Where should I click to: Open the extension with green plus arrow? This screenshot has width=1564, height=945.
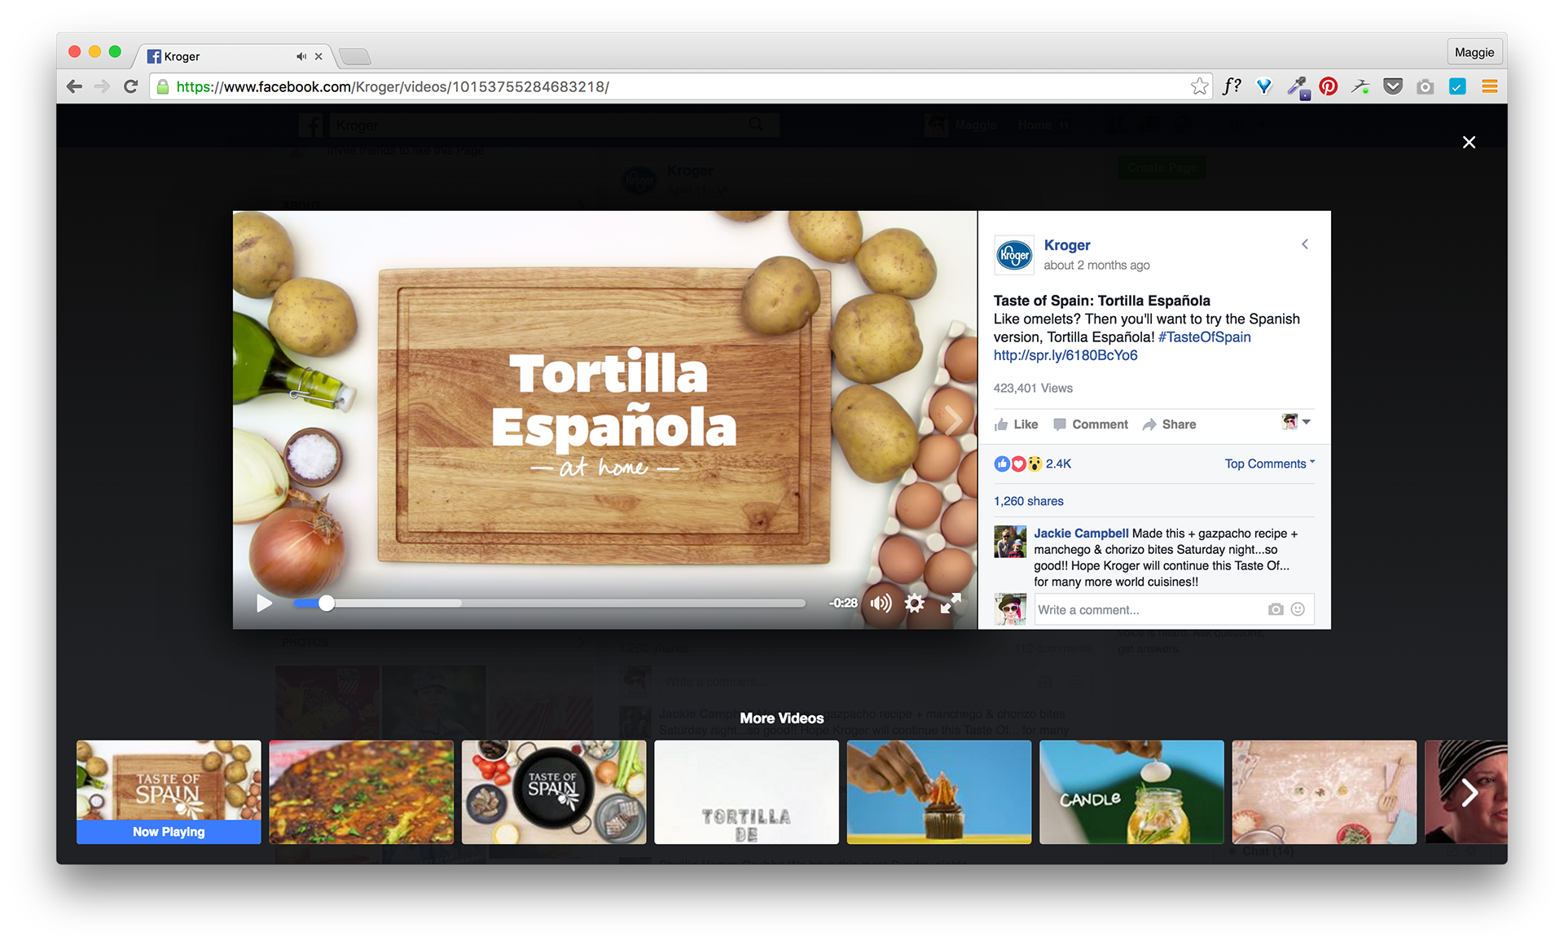pos(1360,86)
